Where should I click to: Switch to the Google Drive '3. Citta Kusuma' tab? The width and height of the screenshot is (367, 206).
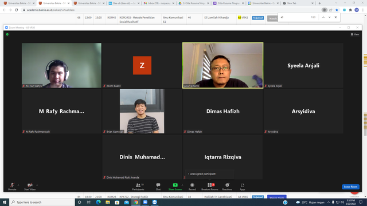coord(194,3)
